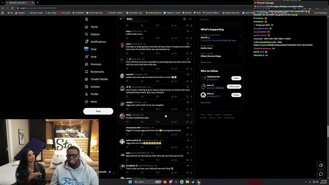Click the X logo in the sidebar
The height and width of the screenshot is (185, 329).
pyautogui.click(x=87, y=19)
